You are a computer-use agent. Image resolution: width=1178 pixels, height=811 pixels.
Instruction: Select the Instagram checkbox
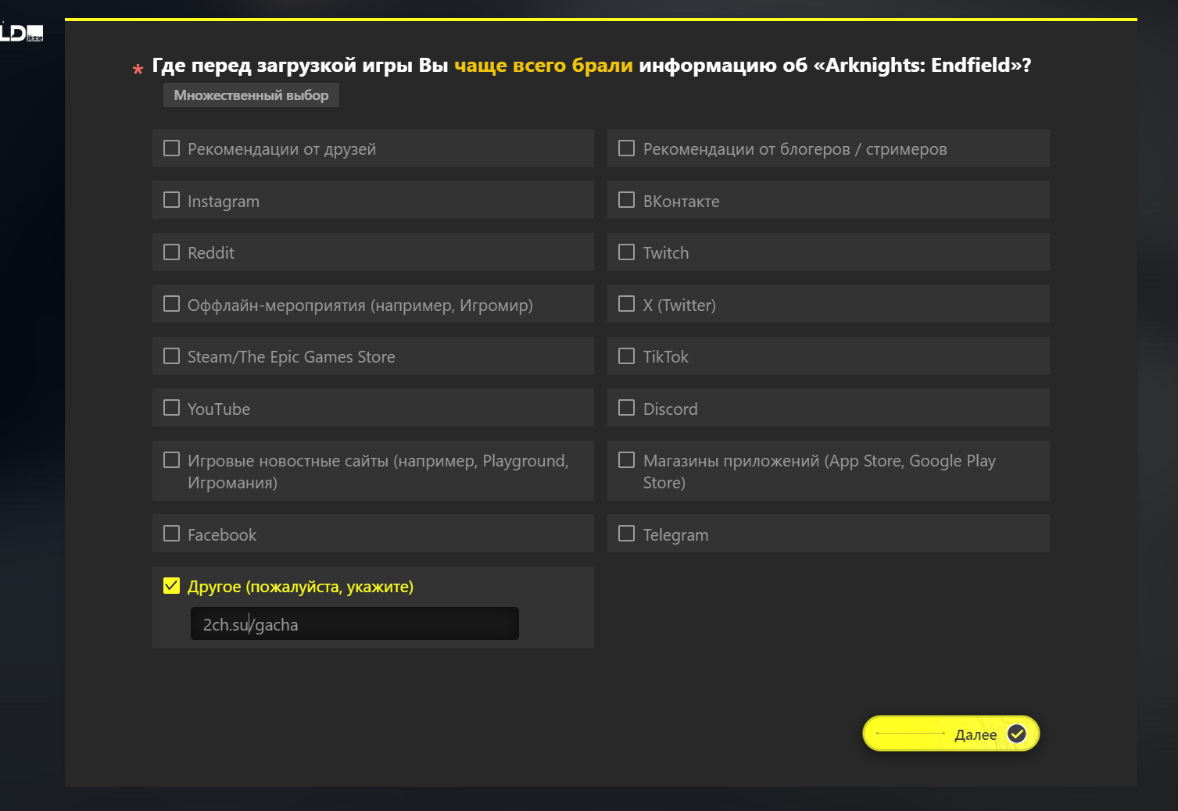[x=171, y=200]
